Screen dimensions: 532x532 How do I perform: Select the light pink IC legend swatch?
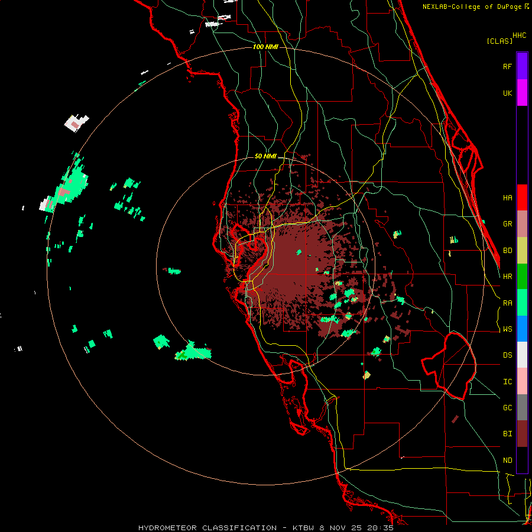522,381
